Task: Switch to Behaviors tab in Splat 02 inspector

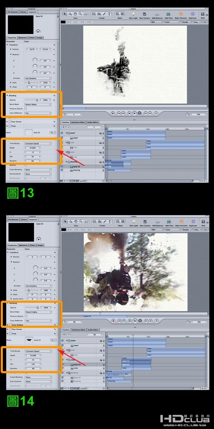Action: tap(23, 38)
